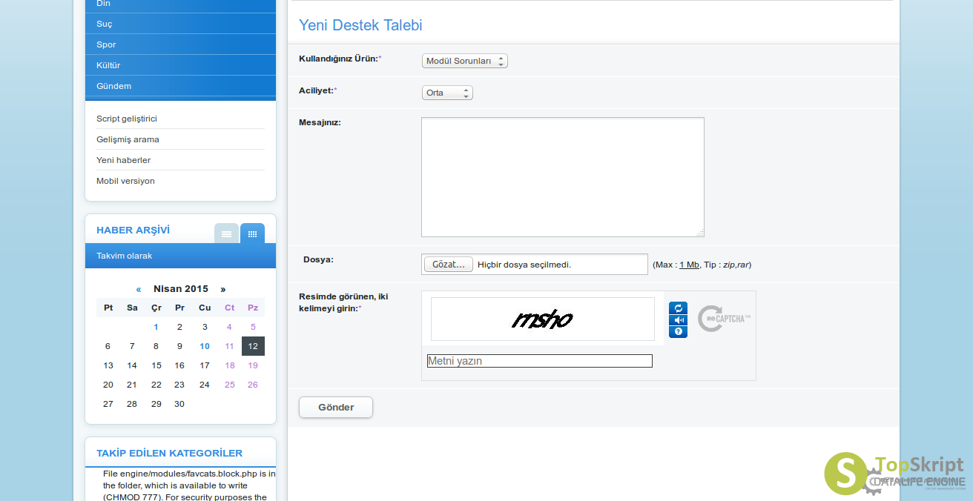
Task: Open the Takvim olarak tab
Action: click(180, 256)
